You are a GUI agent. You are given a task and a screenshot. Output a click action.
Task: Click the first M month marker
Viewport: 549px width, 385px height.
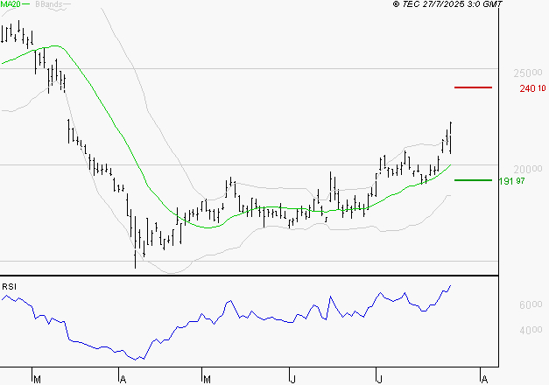(x=37, y=380)
